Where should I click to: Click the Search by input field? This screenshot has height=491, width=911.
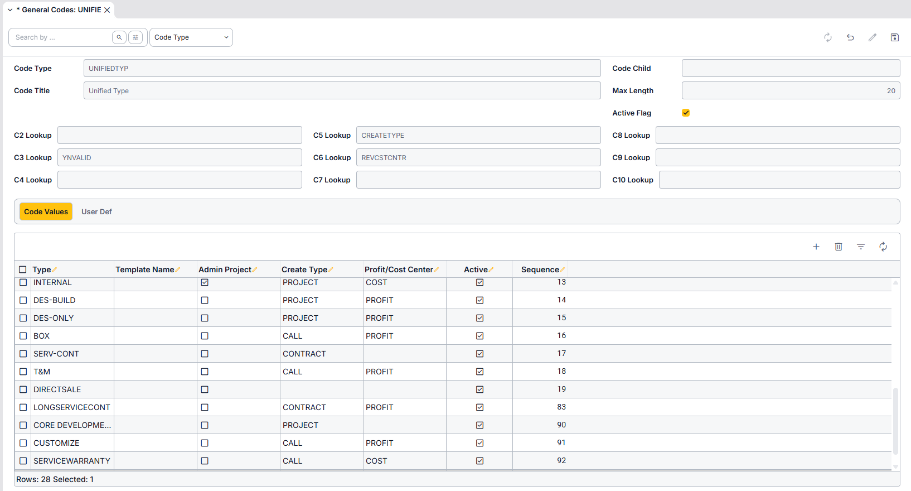(61, 37)
